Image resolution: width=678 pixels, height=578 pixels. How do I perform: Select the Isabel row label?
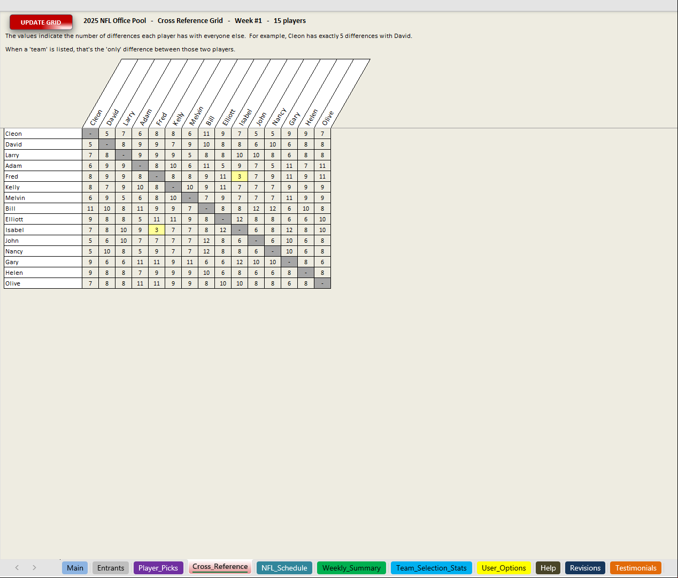pyautogui.click(x=43, y=230)
